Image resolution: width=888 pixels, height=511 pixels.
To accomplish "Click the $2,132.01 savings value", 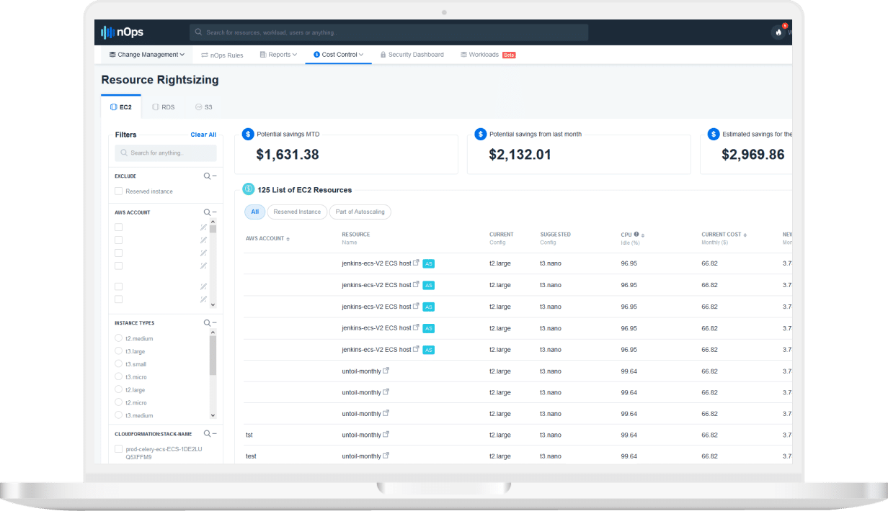I will 520,155.
